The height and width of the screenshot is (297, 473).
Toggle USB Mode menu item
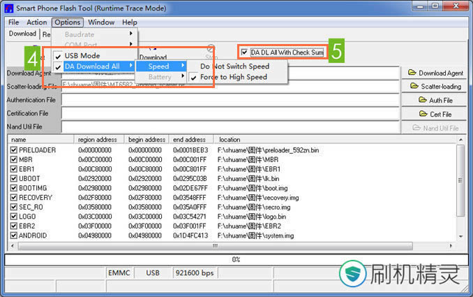coord(84,55)
